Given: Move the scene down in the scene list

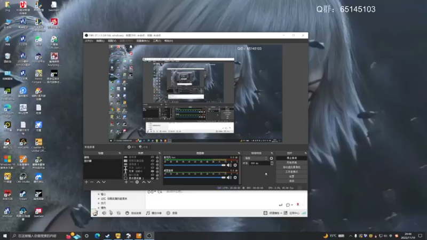Looking at the screenshot, I should 104,182.
